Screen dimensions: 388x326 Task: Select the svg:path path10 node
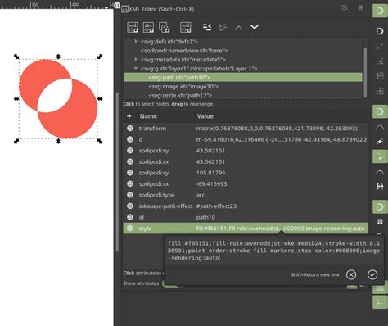243,78
